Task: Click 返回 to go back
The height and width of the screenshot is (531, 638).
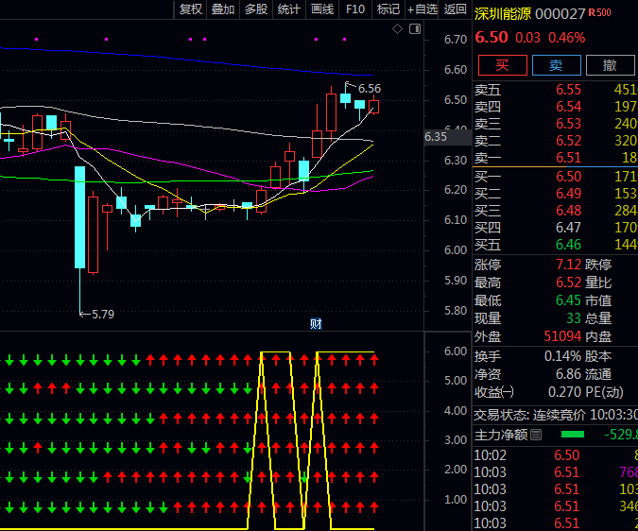Action: tap(456, 9)
